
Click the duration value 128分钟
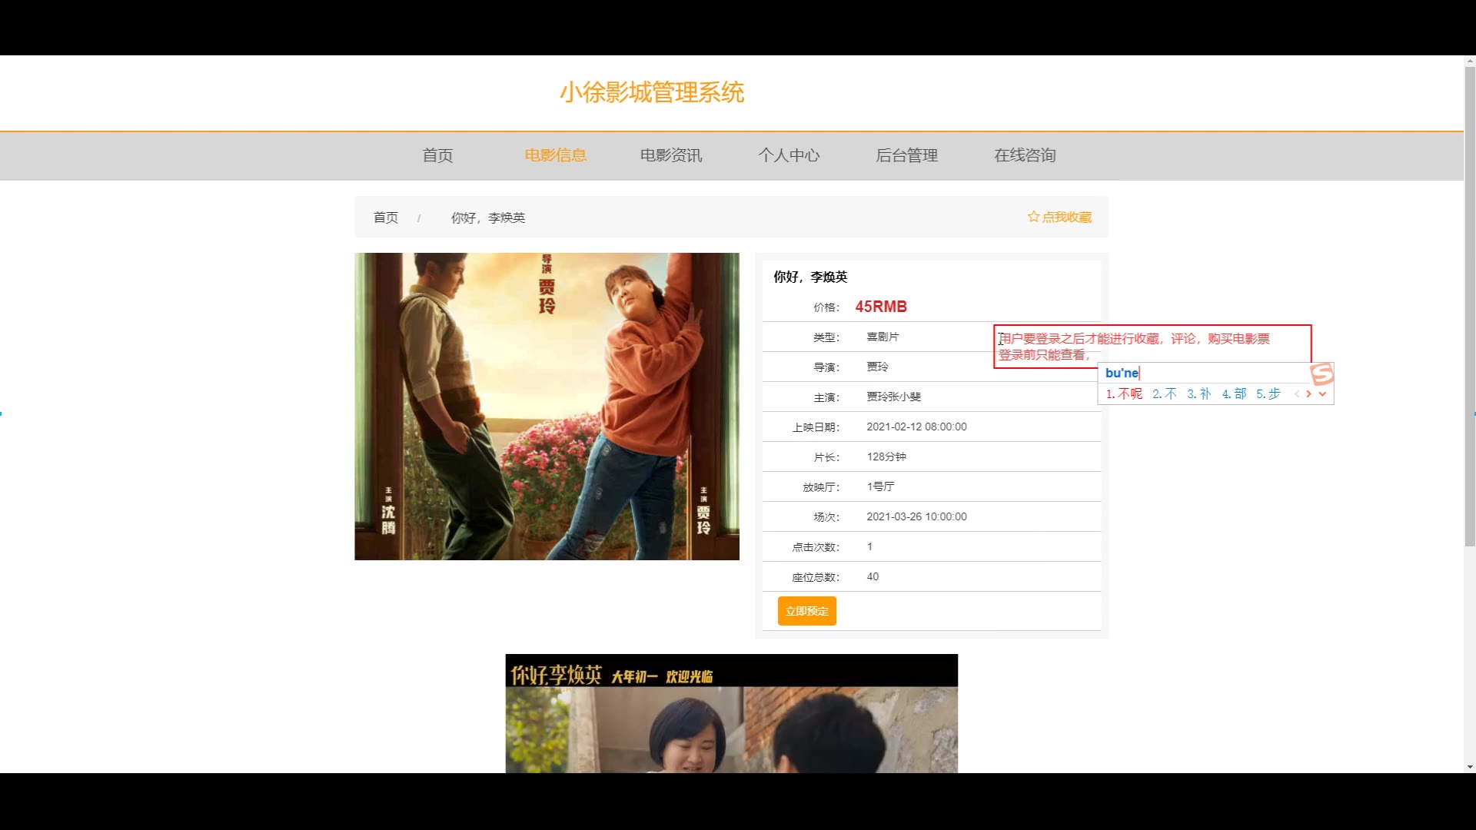coord(886,456)
